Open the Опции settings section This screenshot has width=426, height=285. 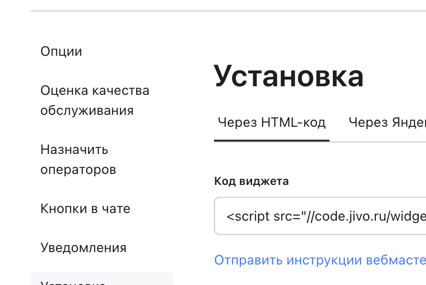(x=61, y=51)
